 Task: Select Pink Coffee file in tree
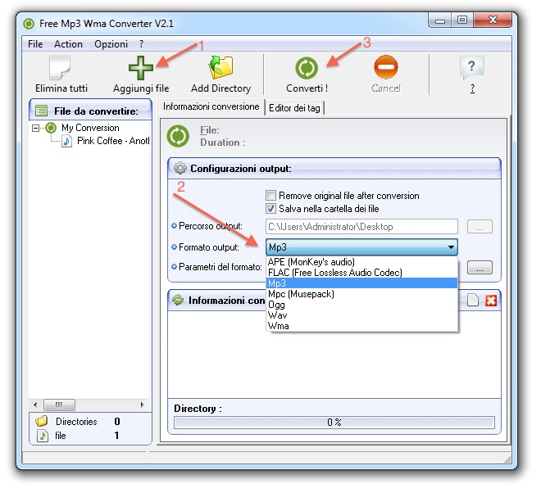[x=113, y=141]
